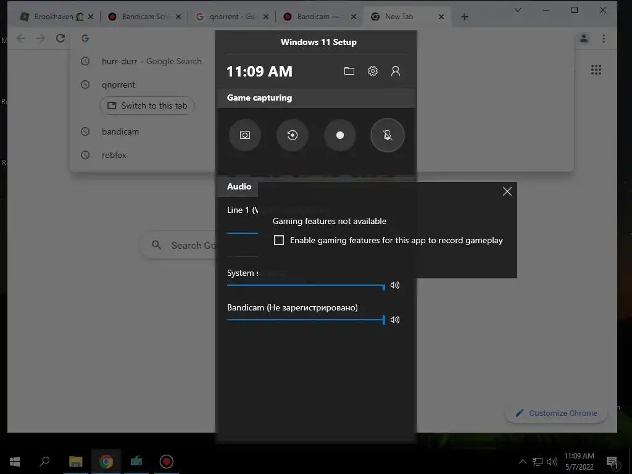Click Customize Chrome button
Viewport: 632px width, 474px height.
(x=556, y=413)
